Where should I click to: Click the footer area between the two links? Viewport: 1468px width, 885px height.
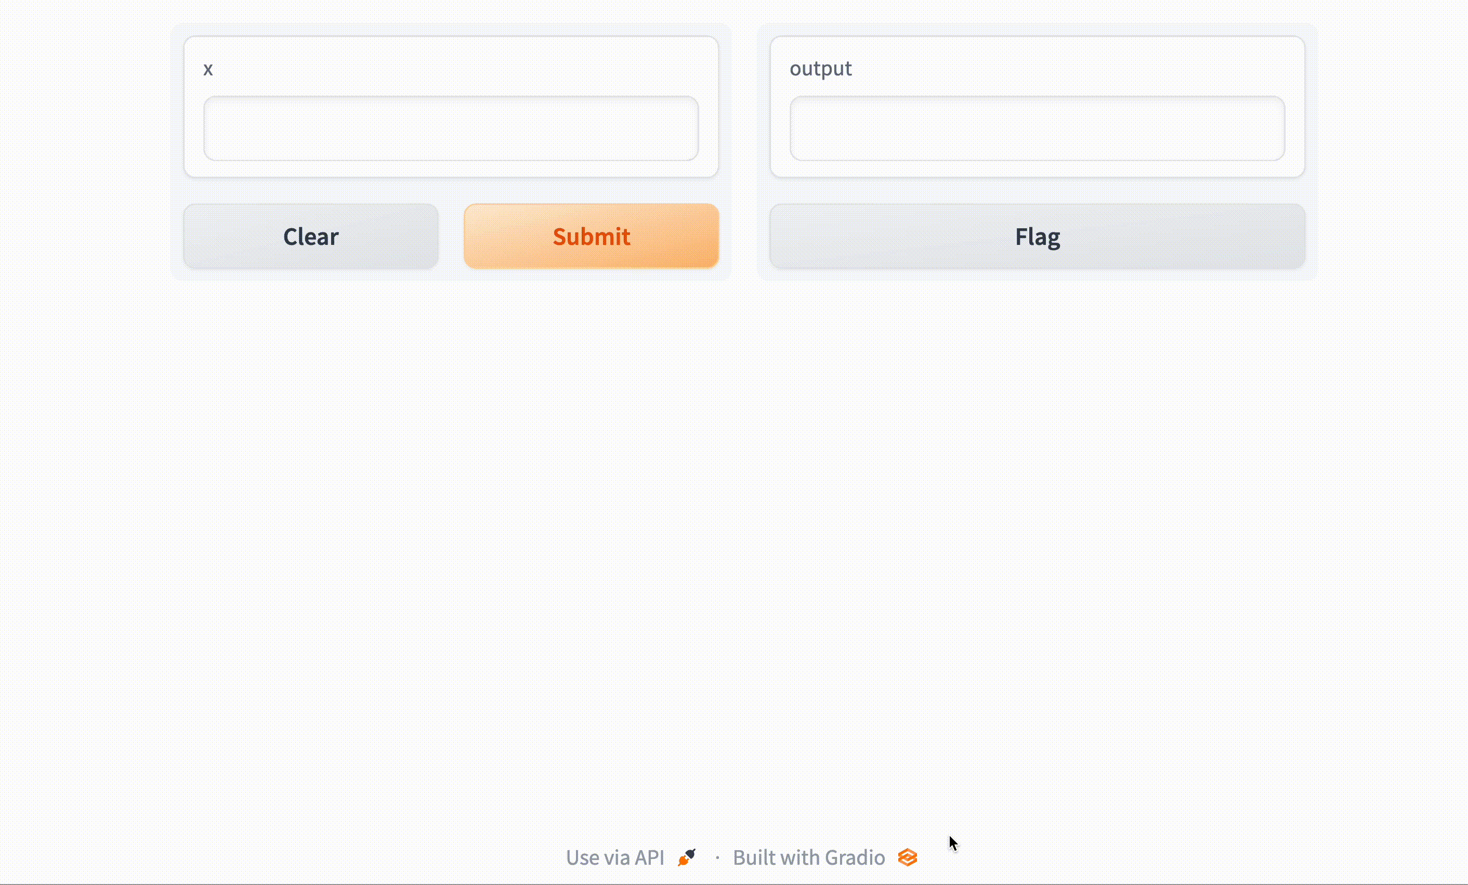click(x=717, y=857)
